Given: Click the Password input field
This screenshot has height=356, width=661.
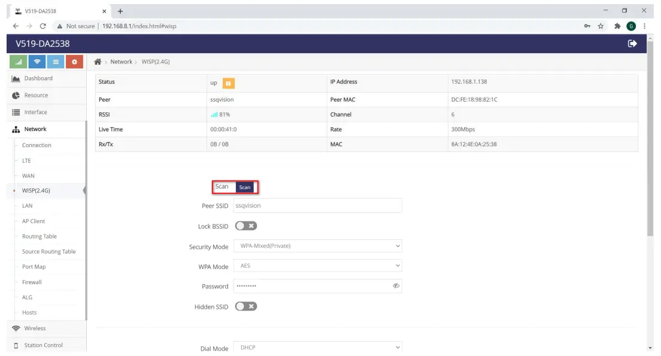Looking at the screenshot, I should [317, 286].
